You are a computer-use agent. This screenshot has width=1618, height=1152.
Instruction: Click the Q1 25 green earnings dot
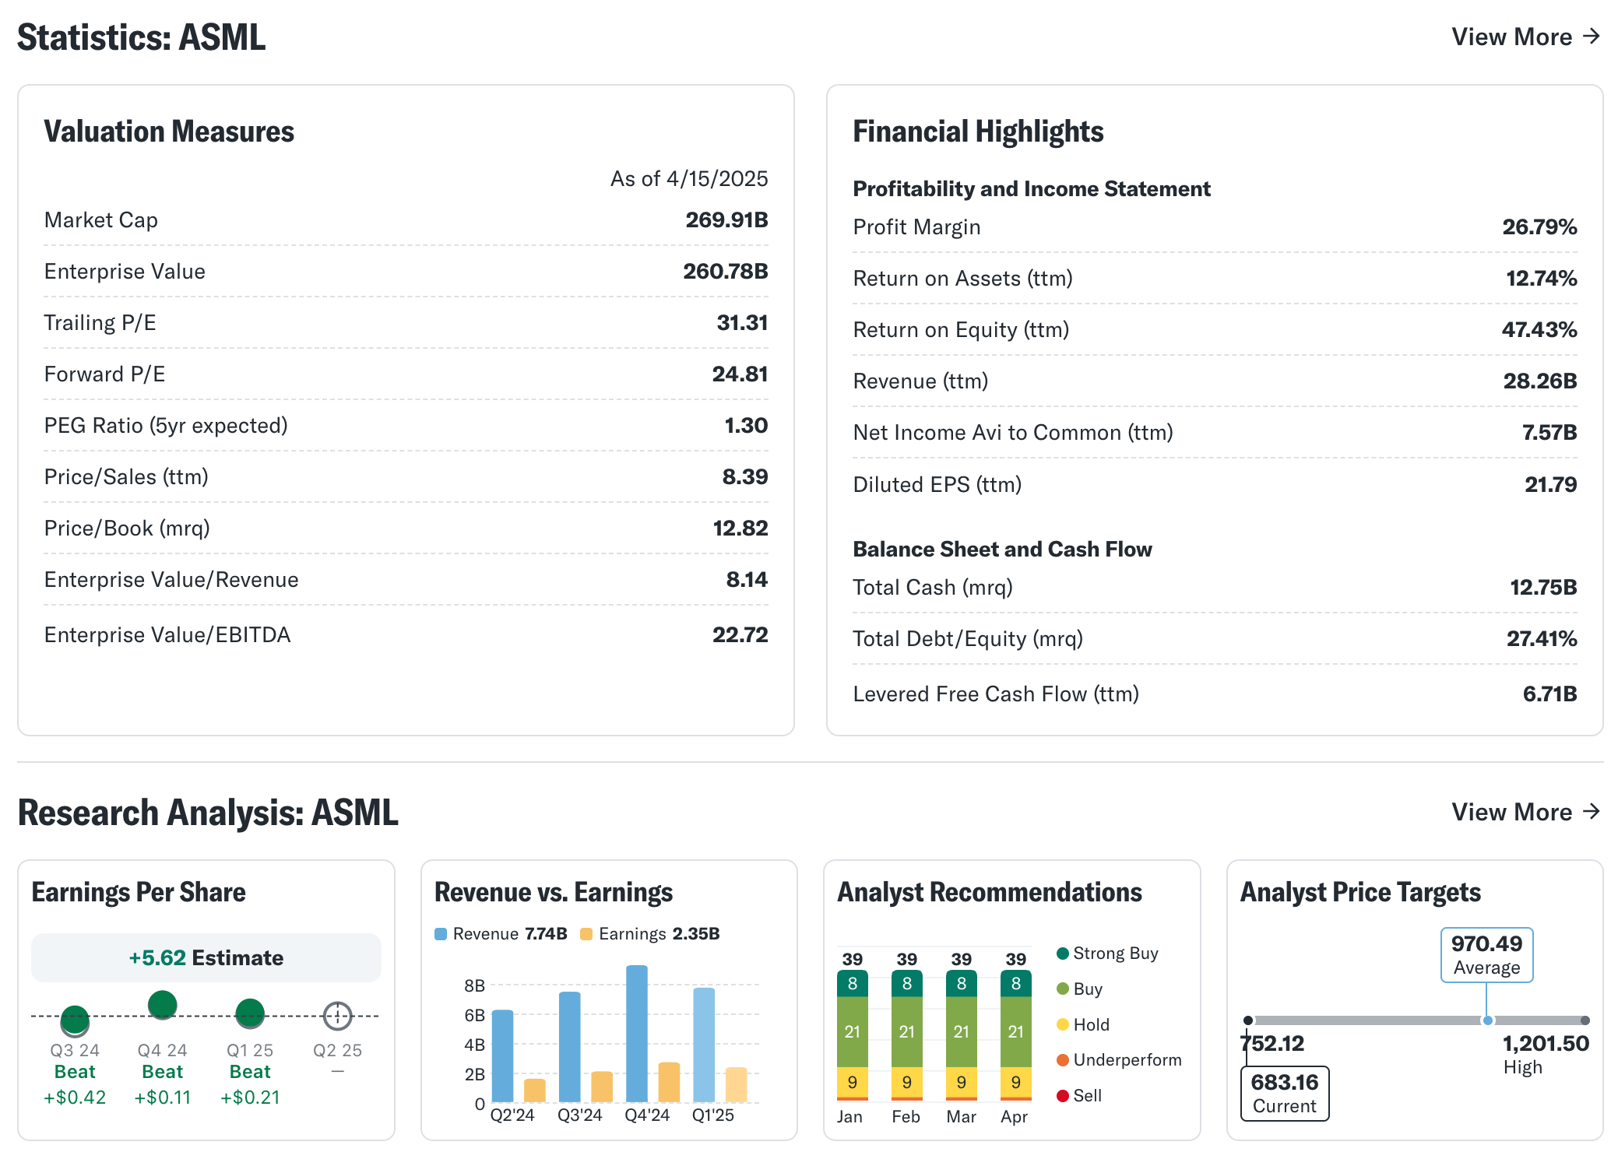point(250,1013)
